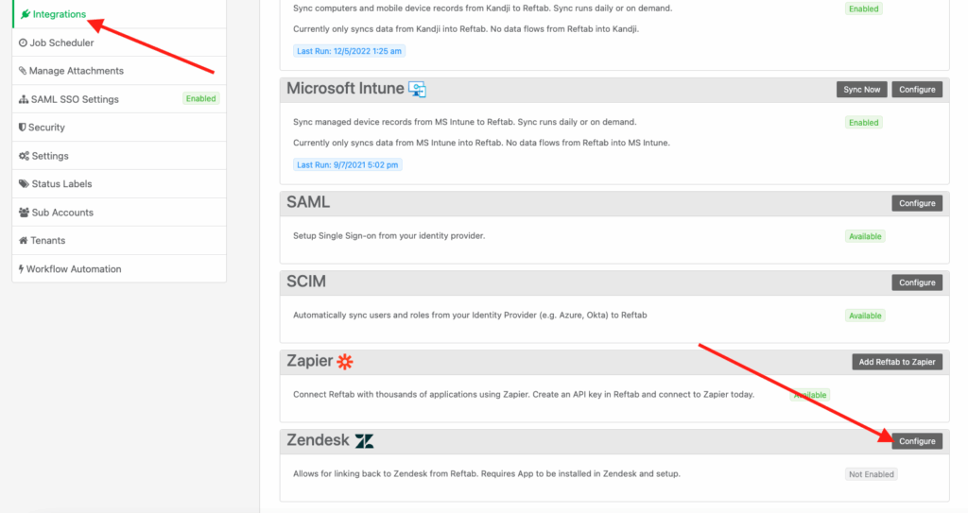Click the Sub Accounts users icon
The width and height of the screenshot is (968, 513).
24,213
